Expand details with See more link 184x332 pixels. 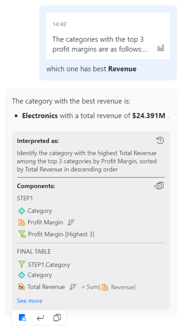(29, 301)
